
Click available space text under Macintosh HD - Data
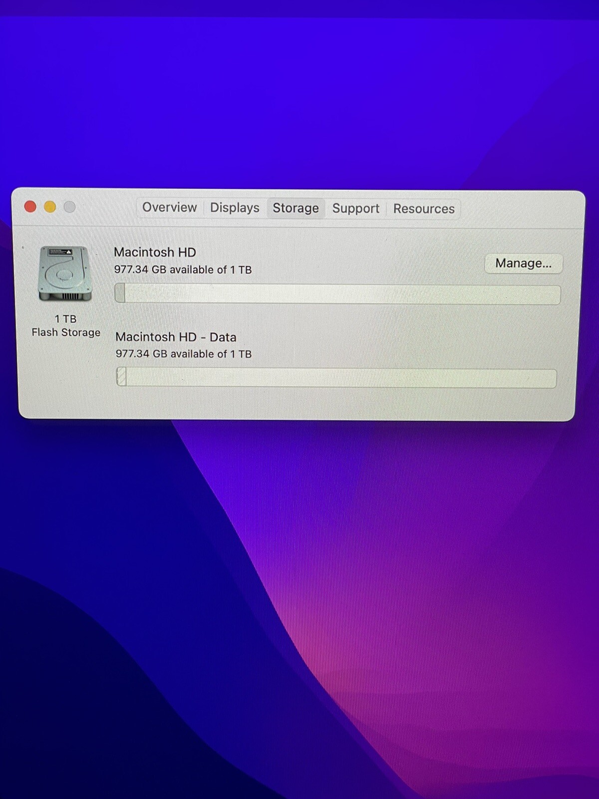[x=184, y=354]
